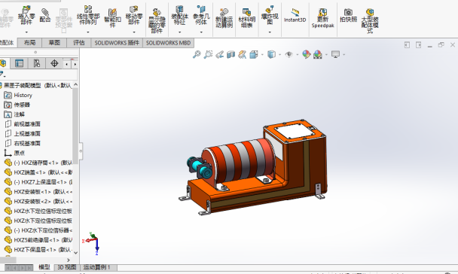Click the Display Style icon
Image resolution: width=458 pixels, height=274 pixels.
pyautogui.click(x=271, y=54)
